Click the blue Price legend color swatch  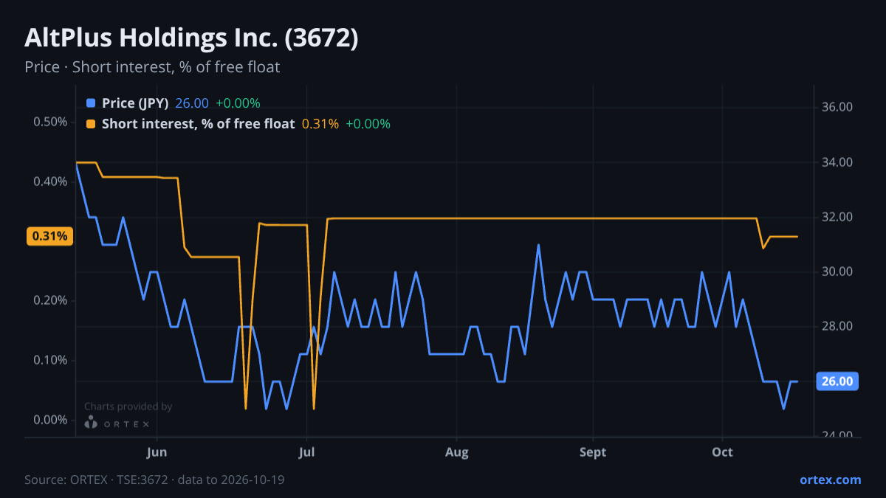[91, 103]
